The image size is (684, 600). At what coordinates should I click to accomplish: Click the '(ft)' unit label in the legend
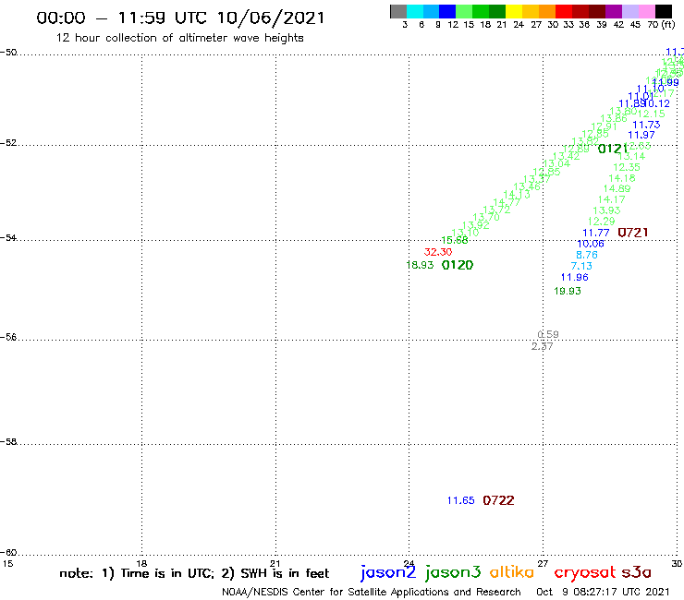pos(668,24)
